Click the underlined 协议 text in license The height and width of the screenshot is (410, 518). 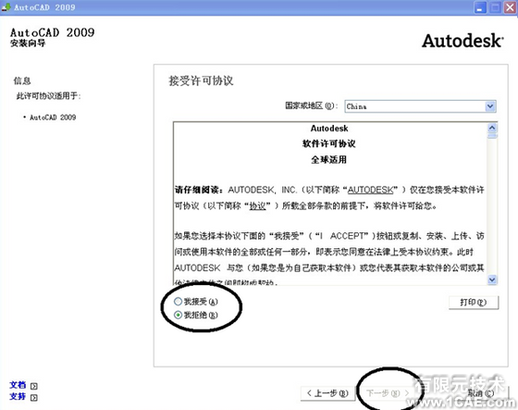(258, 206)
